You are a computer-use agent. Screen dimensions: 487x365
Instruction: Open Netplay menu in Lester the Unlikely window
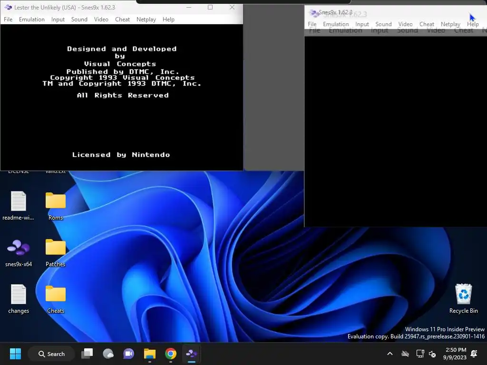pyautogui.click(x=146, y=19)
